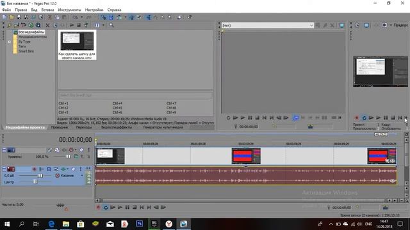Switch to the Переходы tab
Screen dimensions: 410x230
tap(84, 127)
